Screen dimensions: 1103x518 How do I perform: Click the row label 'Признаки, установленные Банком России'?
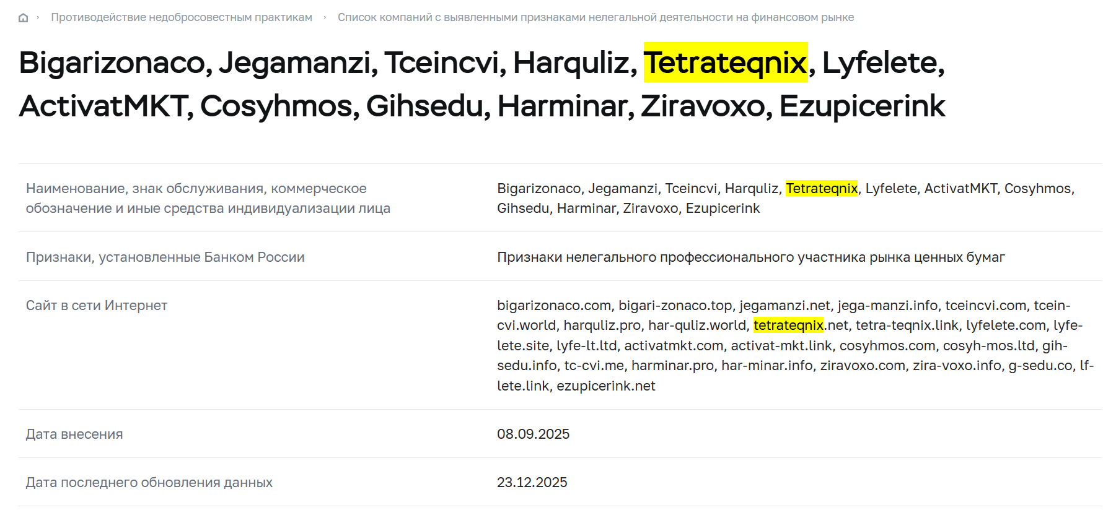[165, 257]
